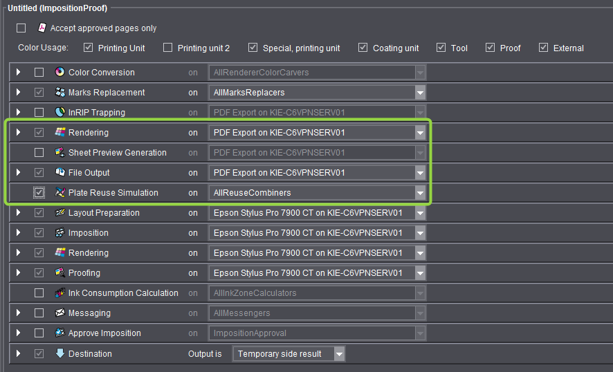Open File Output PDF Export dropdown
The image size is (613, 372).
coord(419,173)
